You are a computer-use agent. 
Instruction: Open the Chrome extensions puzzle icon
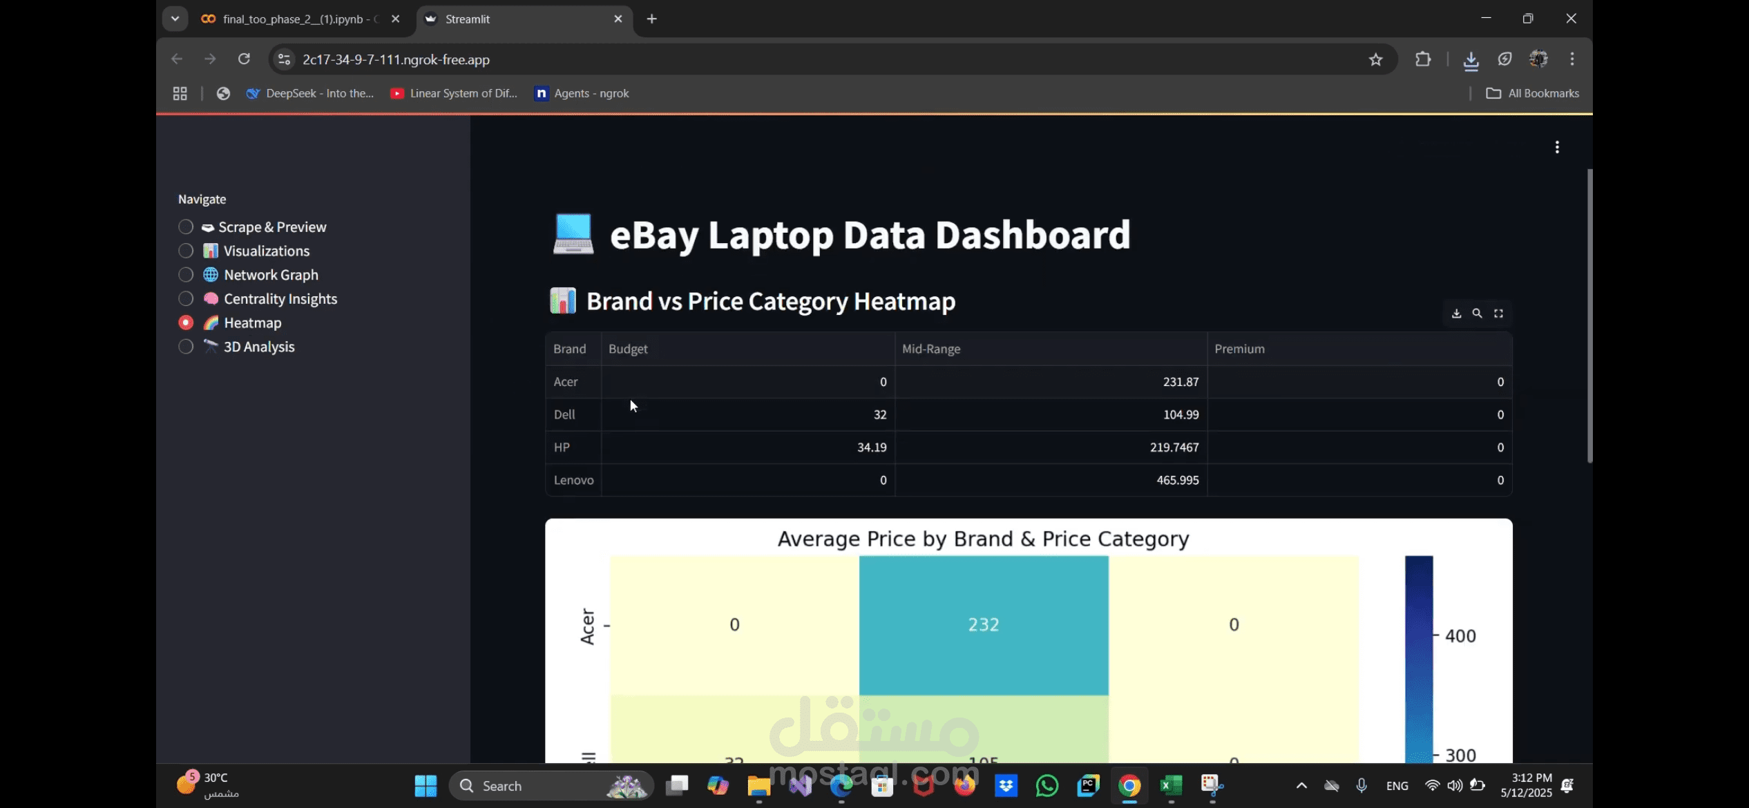click(x=1422, y=59)
